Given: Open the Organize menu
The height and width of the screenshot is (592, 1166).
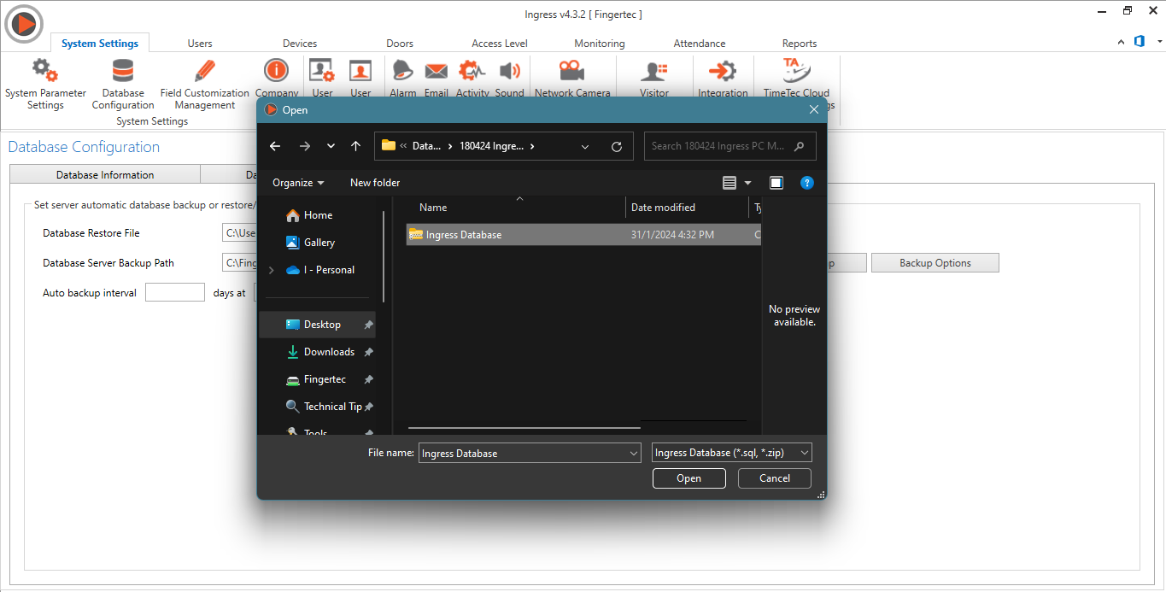Looking at the screenshot, I should 298,183.
